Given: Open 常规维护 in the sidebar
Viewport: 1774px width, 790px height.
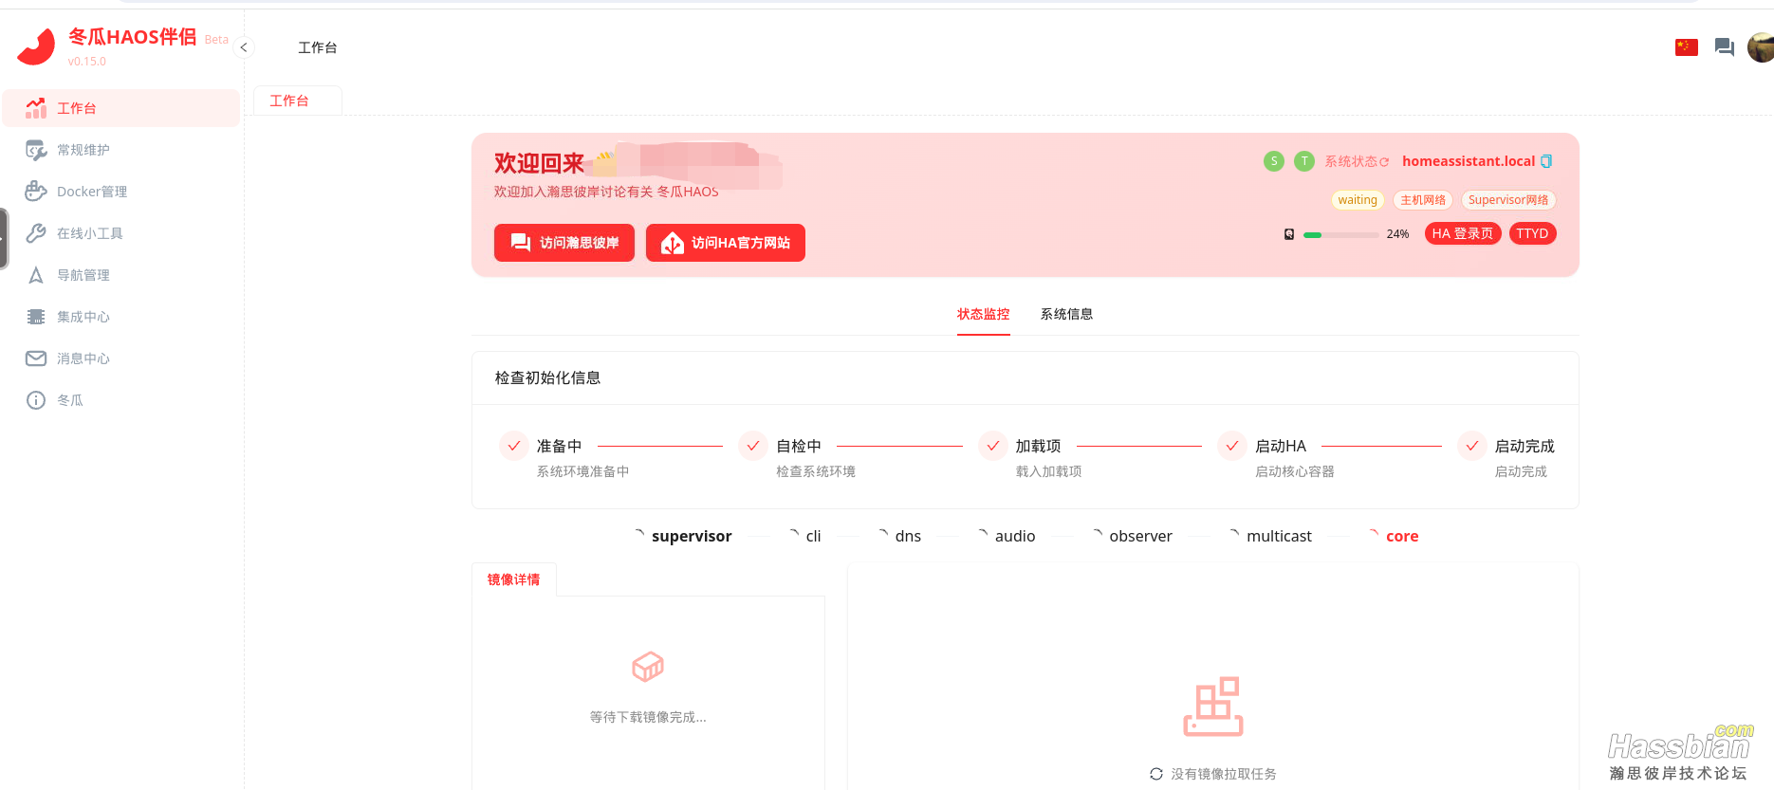Looking at the screenshot, I should pos(120,150).
